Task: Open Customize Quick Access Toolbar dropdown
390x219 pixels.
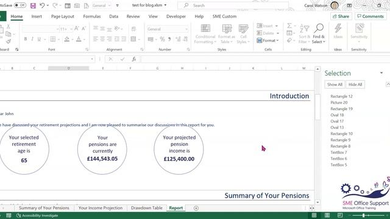Action: point(118,5)
